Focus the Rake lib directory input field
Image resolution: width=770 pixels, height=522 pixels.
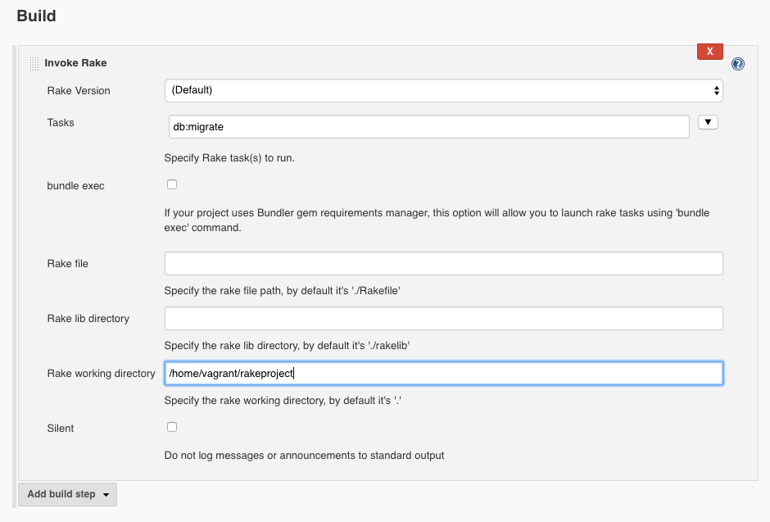443,318
